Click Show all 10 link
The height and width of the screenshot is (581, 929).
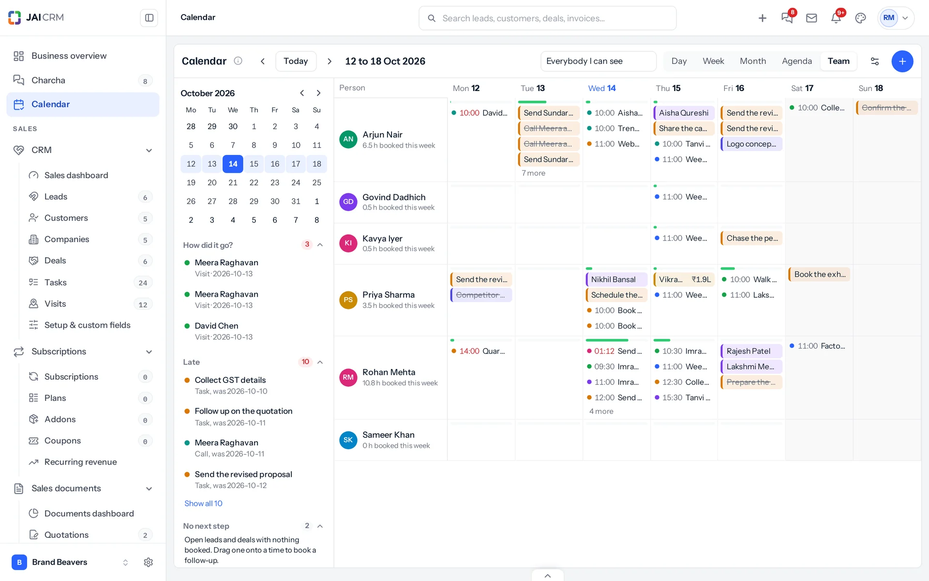[x=203, y=504]
